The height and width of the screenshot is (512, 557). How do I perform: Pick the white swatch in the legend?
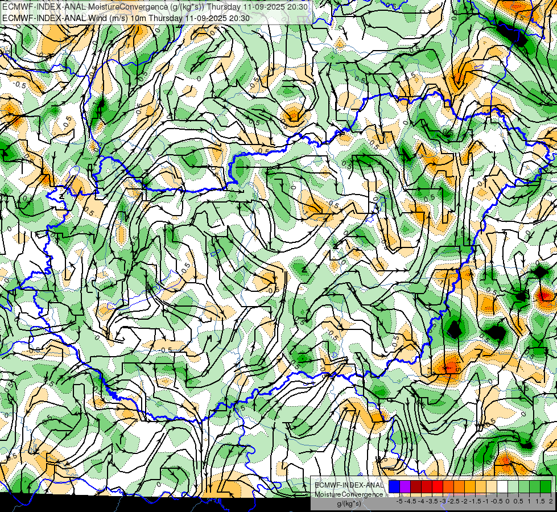coord(502,487)
